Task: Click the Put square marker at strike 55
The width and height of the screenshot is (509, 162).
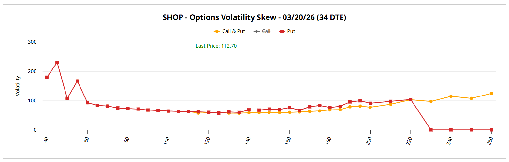Action: pos(77,81)
